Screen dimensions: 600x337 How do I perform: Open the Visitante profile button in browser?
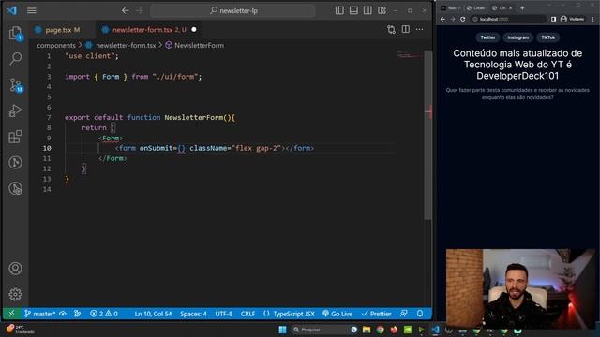tap(573, 19)
